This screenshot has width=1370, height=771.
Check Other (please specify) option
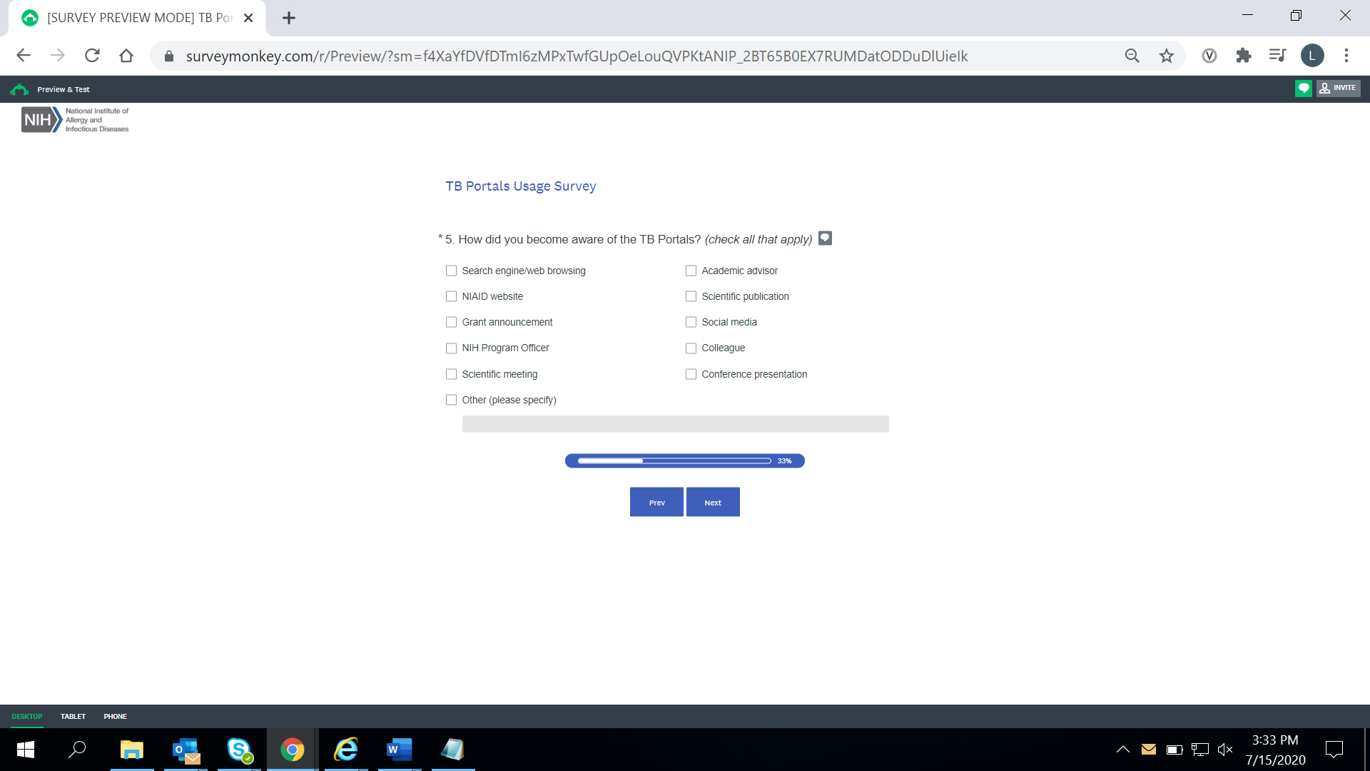pos(451,400)
